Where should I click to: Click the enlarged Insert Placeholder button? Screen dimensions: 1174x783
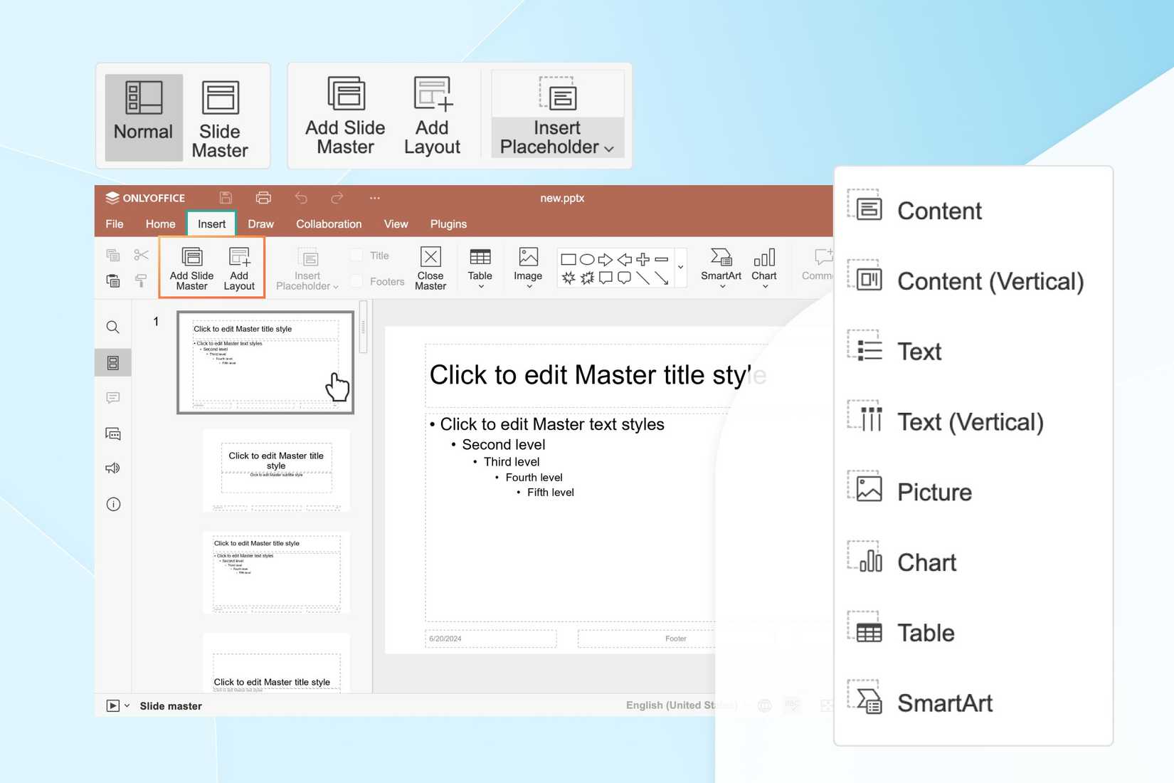tap(557, 115)
